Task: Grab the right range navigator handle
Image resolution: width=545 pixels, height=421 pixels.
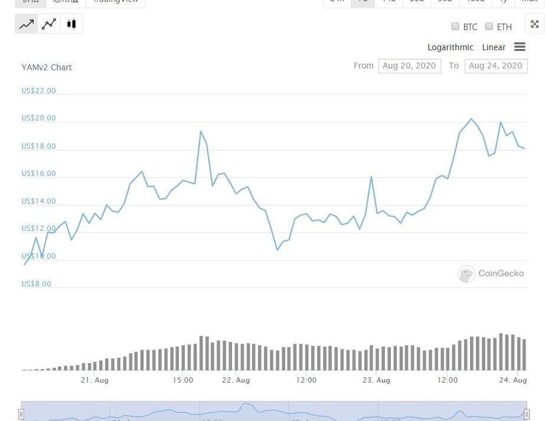Action: [x=527, y=414]
